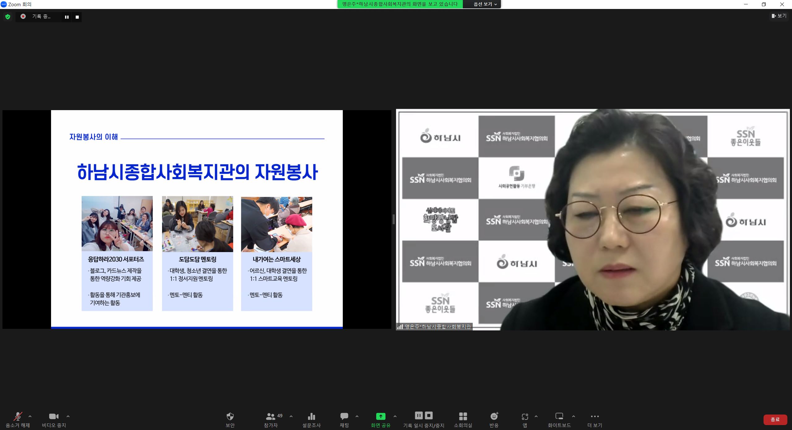
Task: Open the 화이트보드 whiteboard icon
Action: tap(559, 416)
